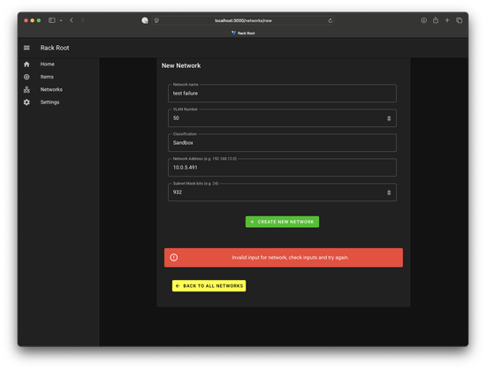Adjust the VLAN Number stepper arrows
This screenshot has height=370, width=486.
389,118
